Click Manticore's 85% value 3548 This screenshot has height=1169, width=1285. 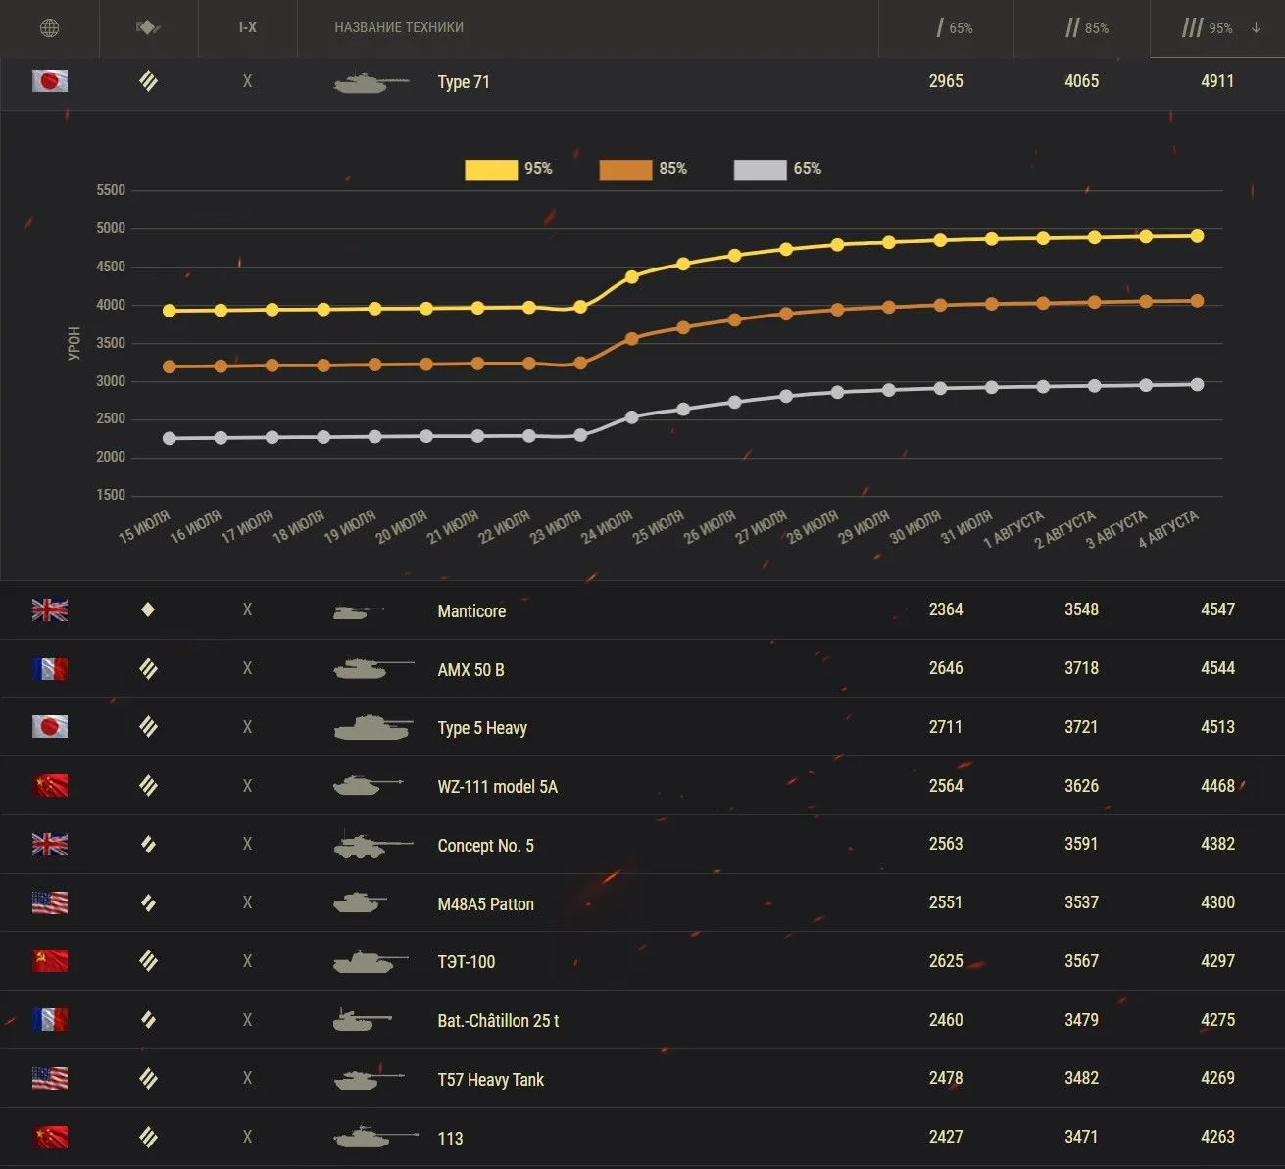[x=1082, y=609]
